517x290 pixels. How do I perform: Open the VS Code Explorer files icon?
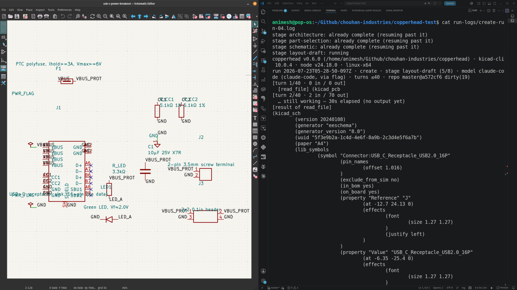[263, 11]
